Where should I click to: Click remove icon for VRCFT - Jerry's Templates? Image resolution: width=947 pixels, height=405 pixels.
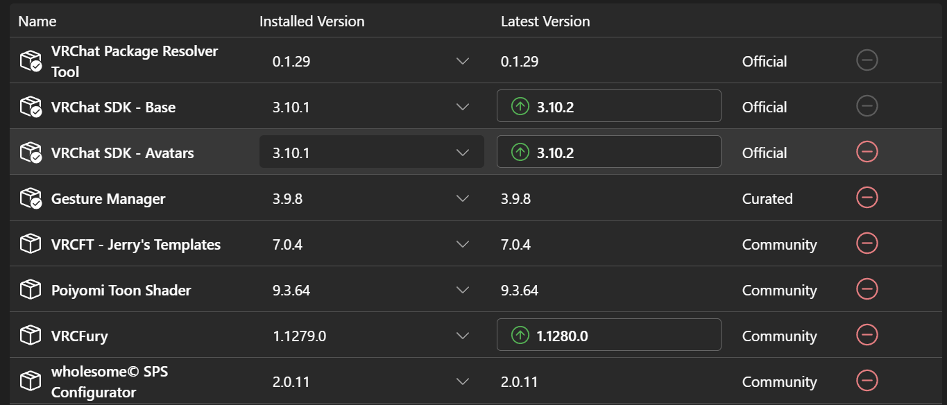(867, 243)
